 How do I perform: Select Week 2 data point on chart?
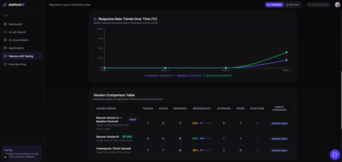[165, 68]
